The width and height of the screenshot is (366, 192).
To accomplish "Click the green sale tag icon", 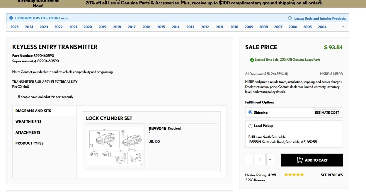I will (x=252, y=60).
